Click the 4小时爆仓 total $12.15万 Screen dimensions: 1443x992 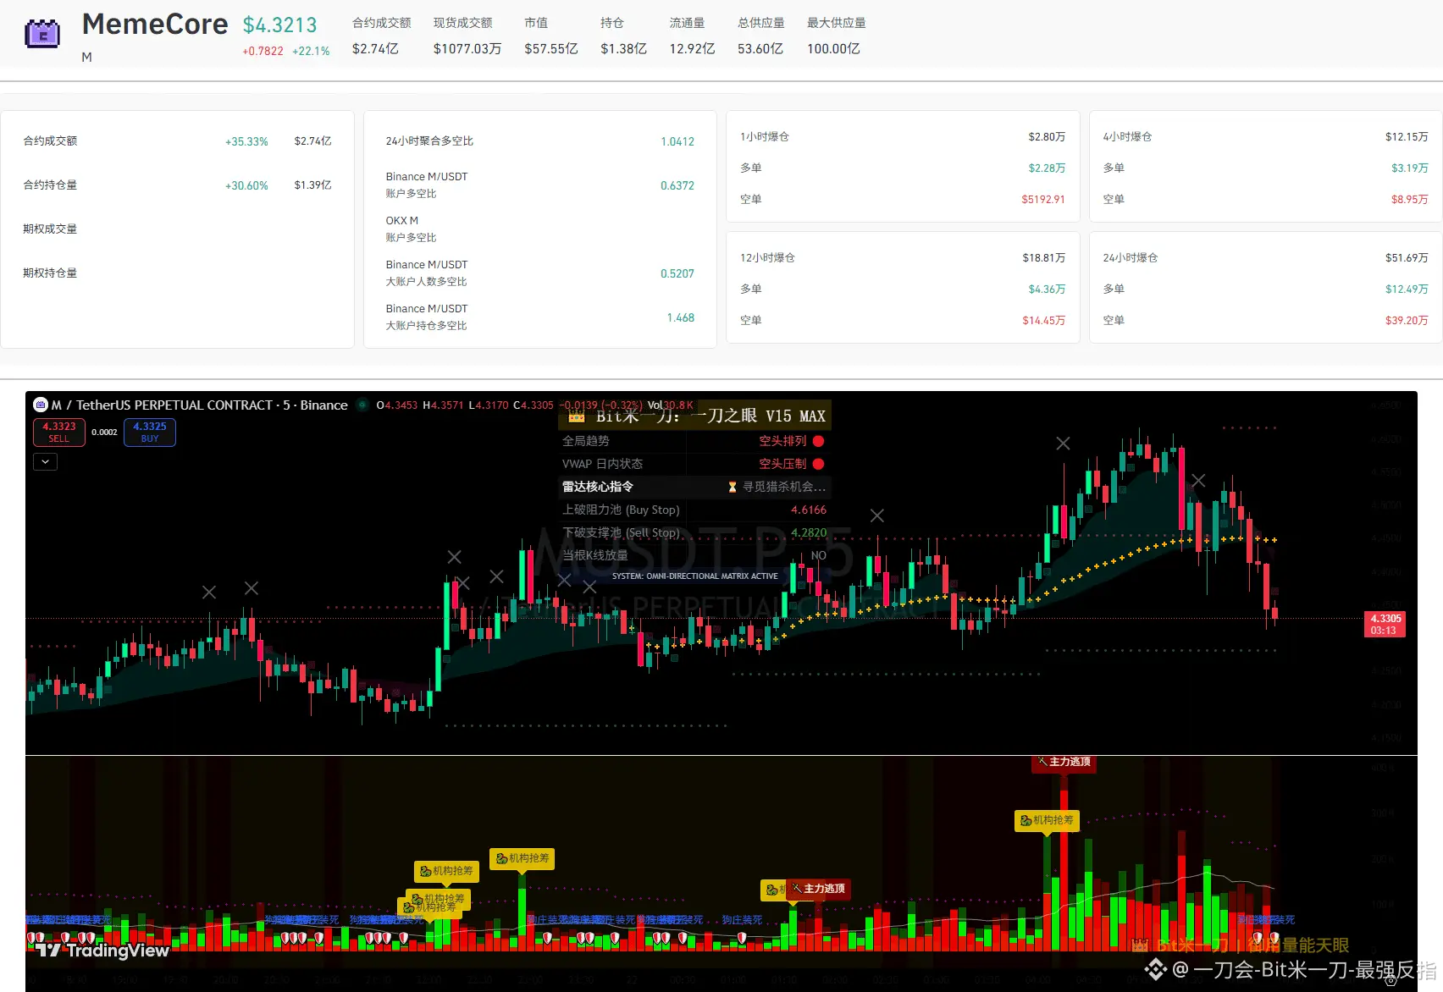[1407, 137]
